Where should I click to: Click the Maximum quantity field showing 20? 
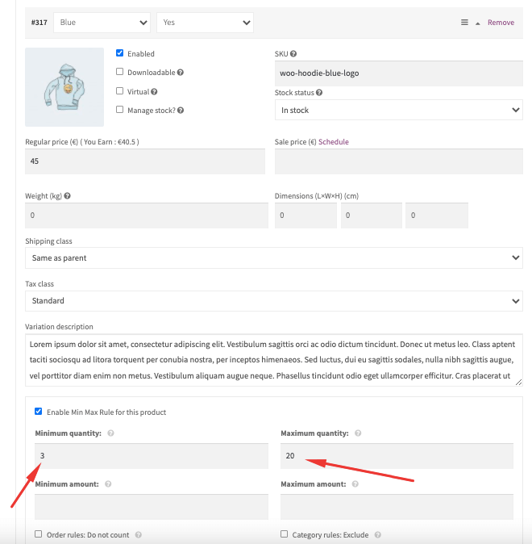pyautogui.click(x=397, y=456)
